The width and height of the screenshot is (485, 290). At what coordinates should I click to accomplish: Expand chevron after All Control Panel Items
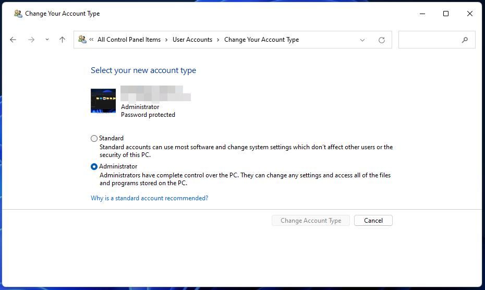166,40
